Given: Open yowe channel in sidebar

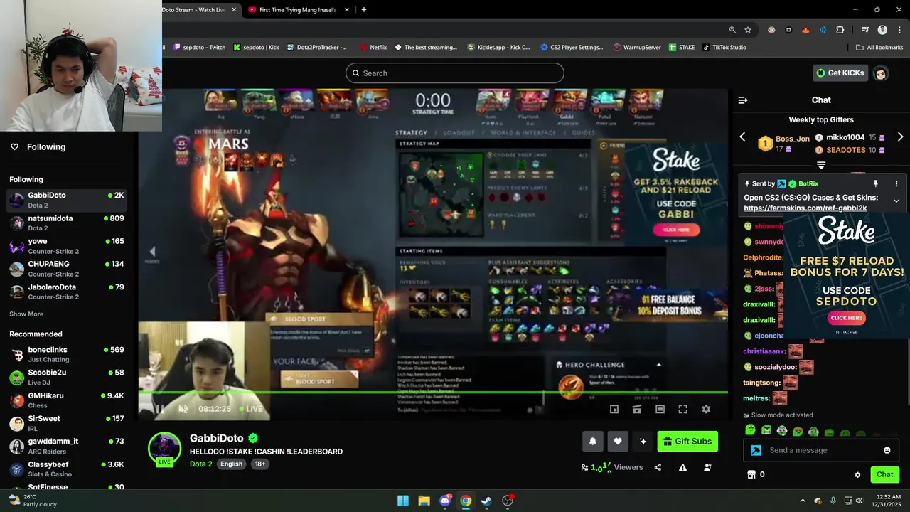Looking at the screenshot, I should (67, 246).
